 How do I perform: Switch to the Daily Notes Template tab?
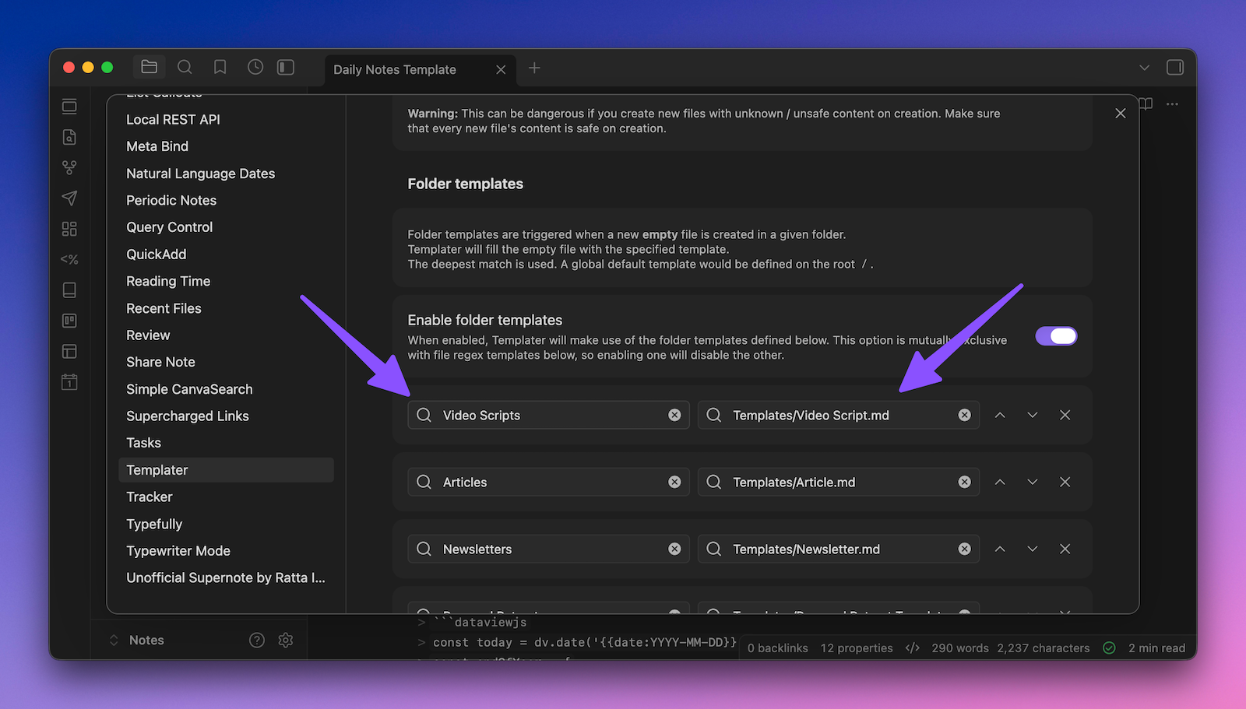coord(395,69)
